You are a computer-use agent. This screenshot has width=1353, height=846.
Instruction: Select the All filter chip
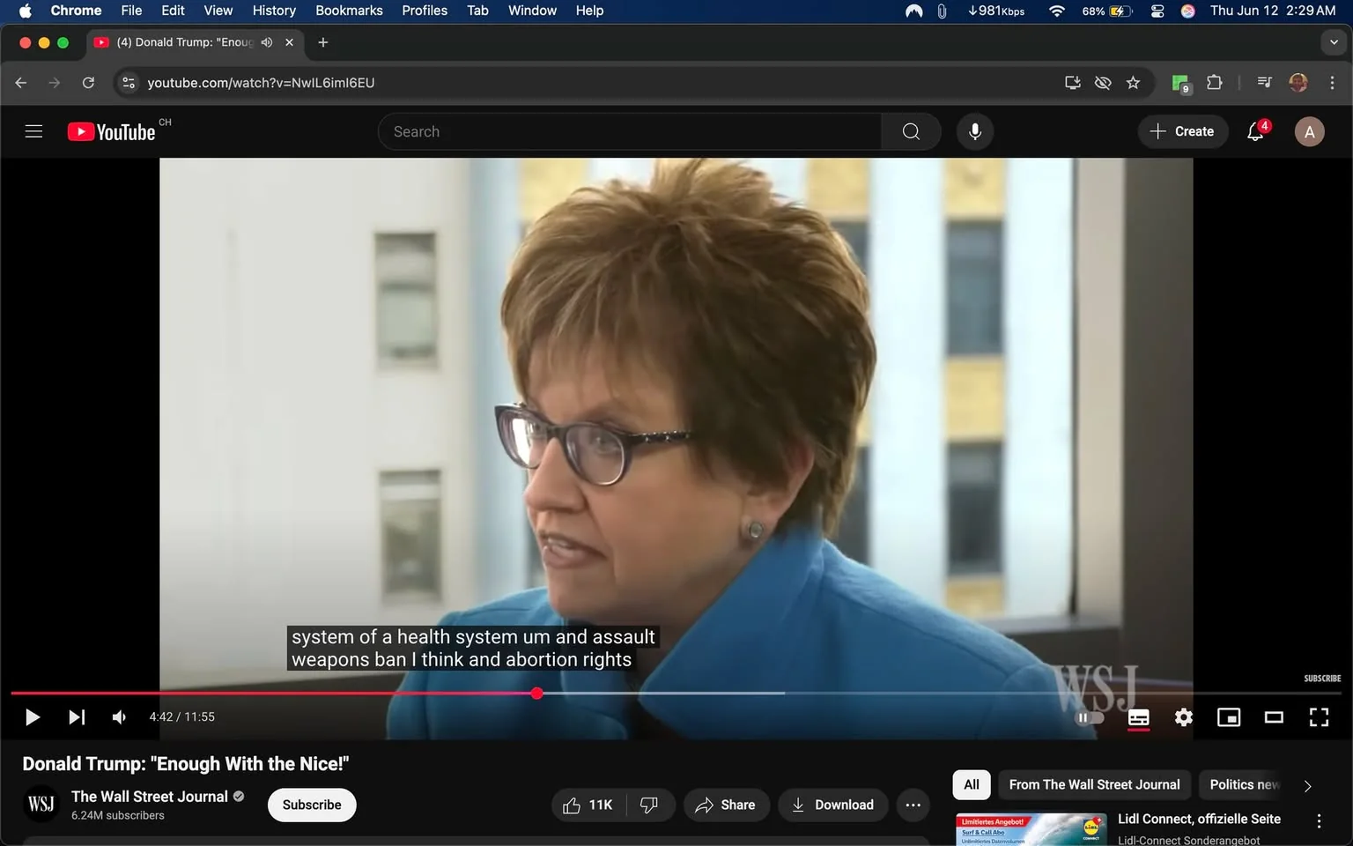tap(972, 784)
